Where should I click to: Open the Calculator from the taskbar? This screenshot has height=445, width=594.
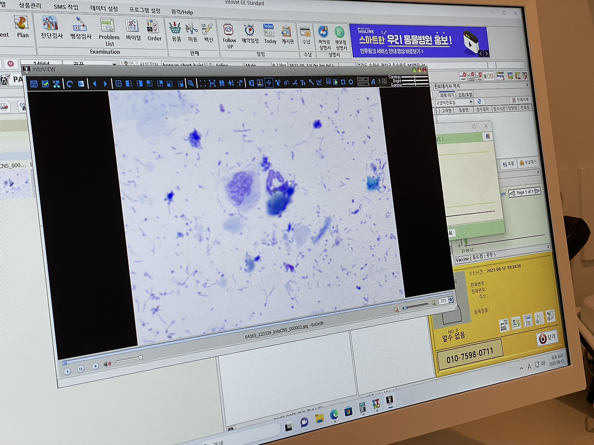click(x=362, y=408)
